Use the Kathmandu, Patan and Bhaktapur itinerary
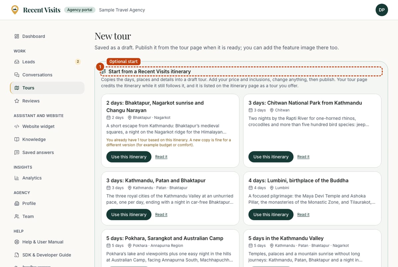This screenshot has height=267, width=398. click(129, 214)
